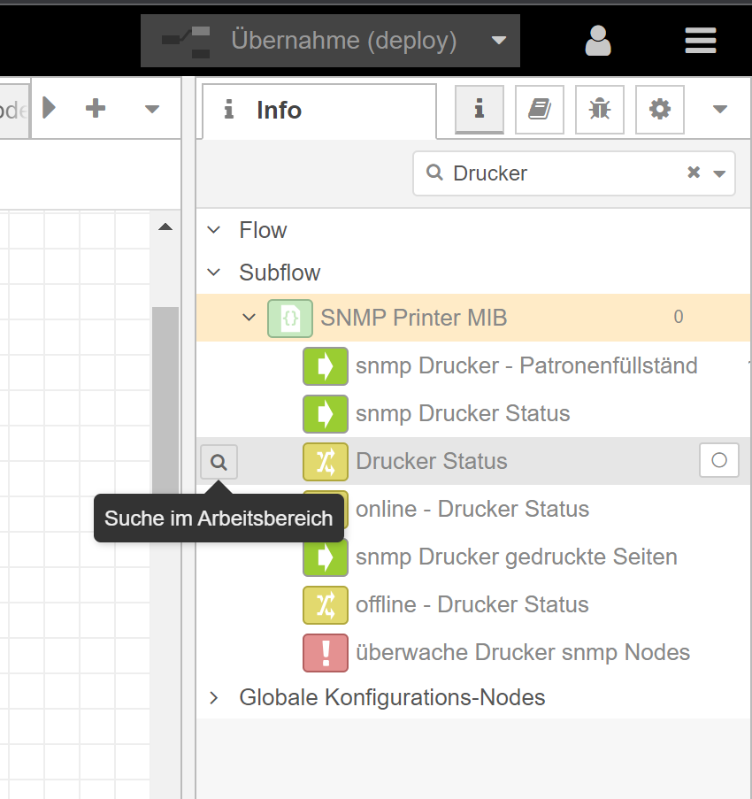Click the SNMP Printer MIB subflow icon
The width and height of the screenshot is (752, 799).
(x=290, y=319)
